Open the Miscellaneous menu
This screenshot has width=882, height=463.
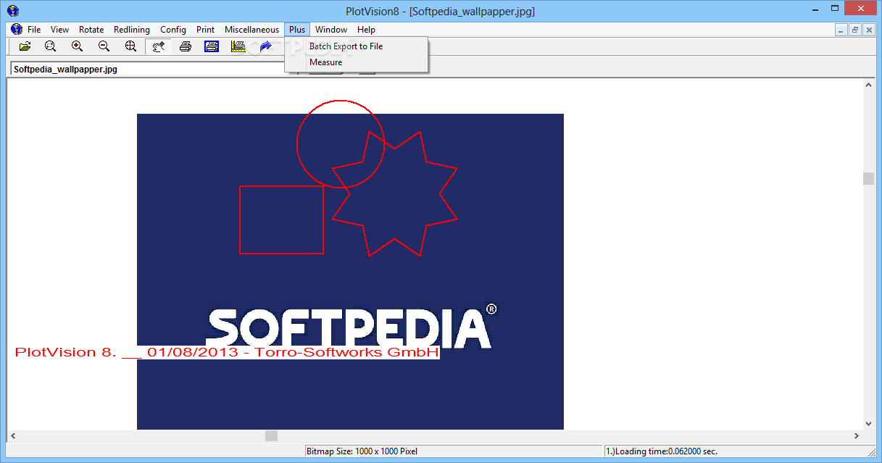point(251,30)
